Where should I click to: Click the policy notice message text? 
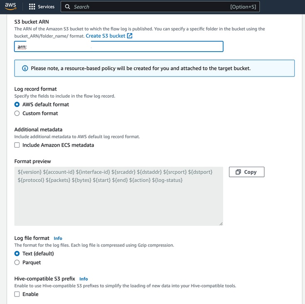(x=140, y=68)
